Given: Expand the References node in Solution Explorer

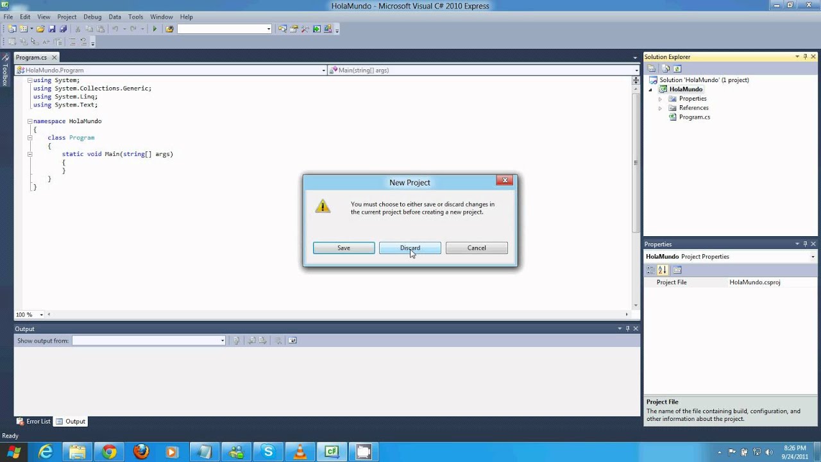Looking at the screenshot, I should click(660, 108).
